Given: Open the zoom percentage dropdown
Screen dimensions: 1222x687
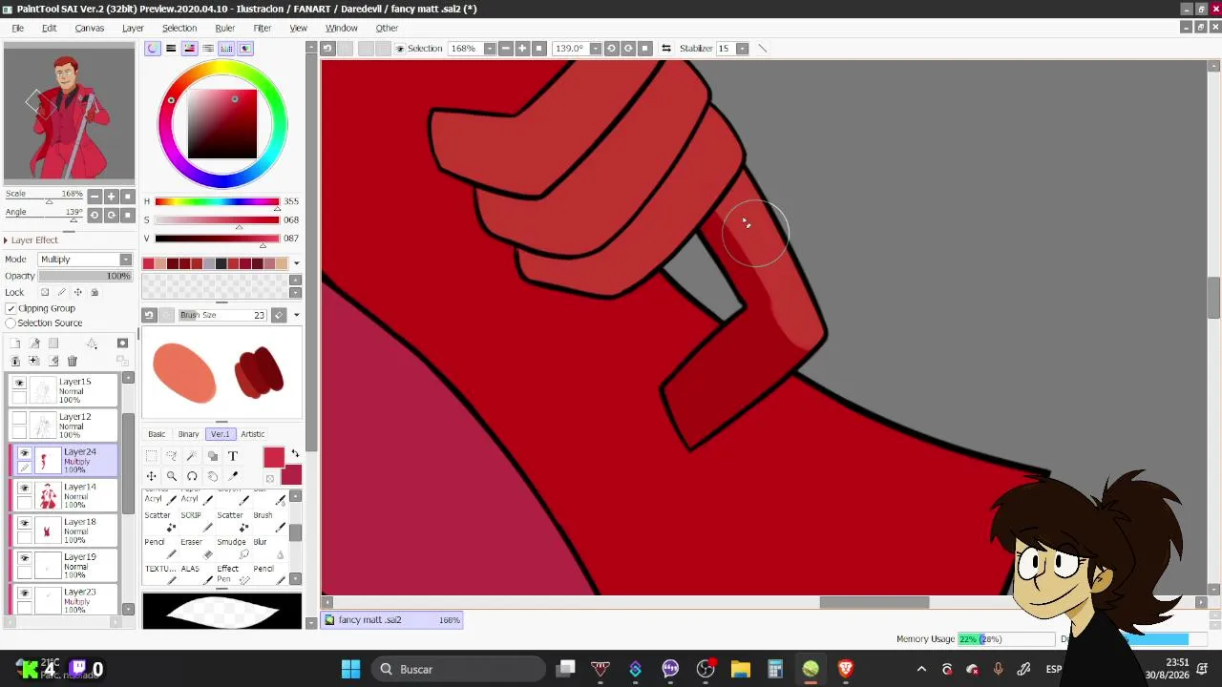Looking at the screenshot, I should [490, 49].
